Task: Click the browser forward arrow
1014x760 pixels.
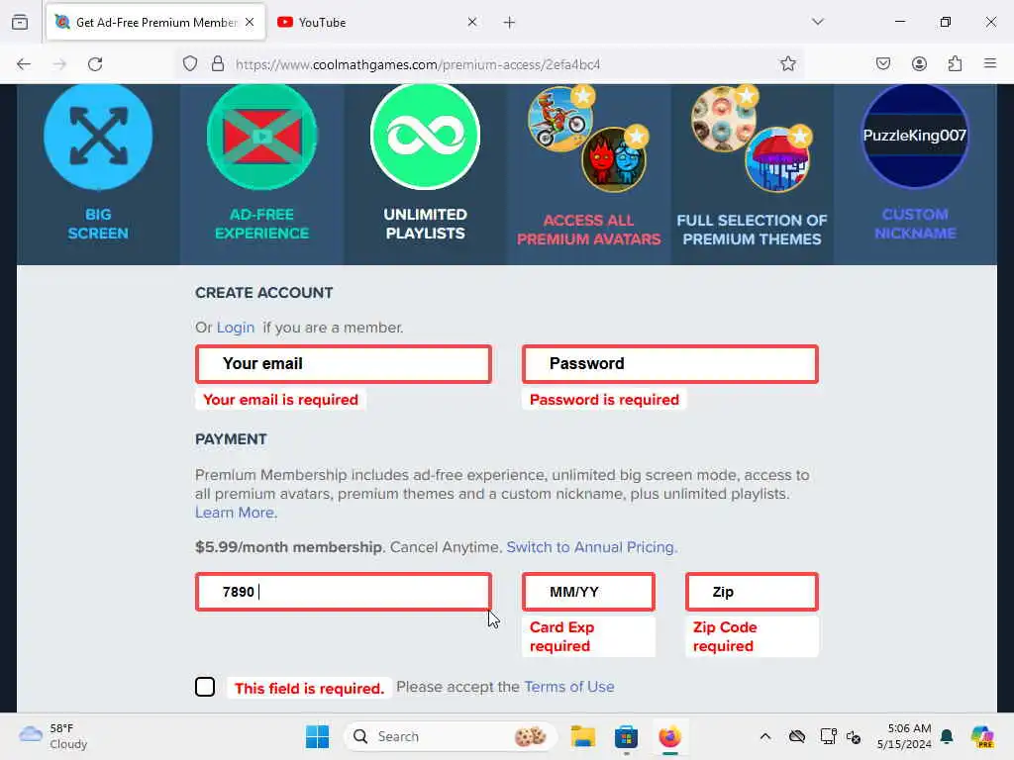Action: [x=59, y=64]
